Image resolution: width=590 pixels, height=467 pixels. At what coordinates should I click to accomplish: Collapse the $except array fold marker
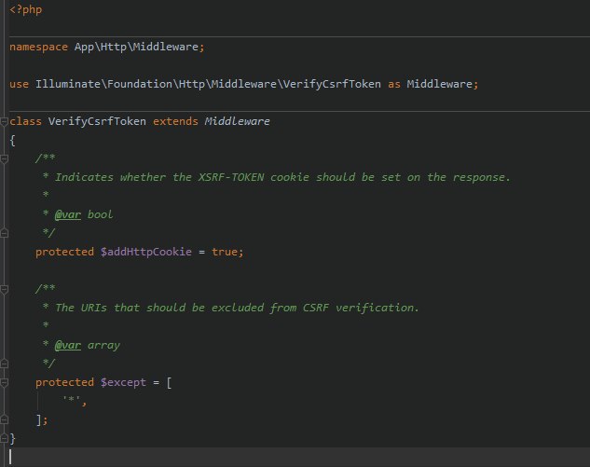point(4,383)
